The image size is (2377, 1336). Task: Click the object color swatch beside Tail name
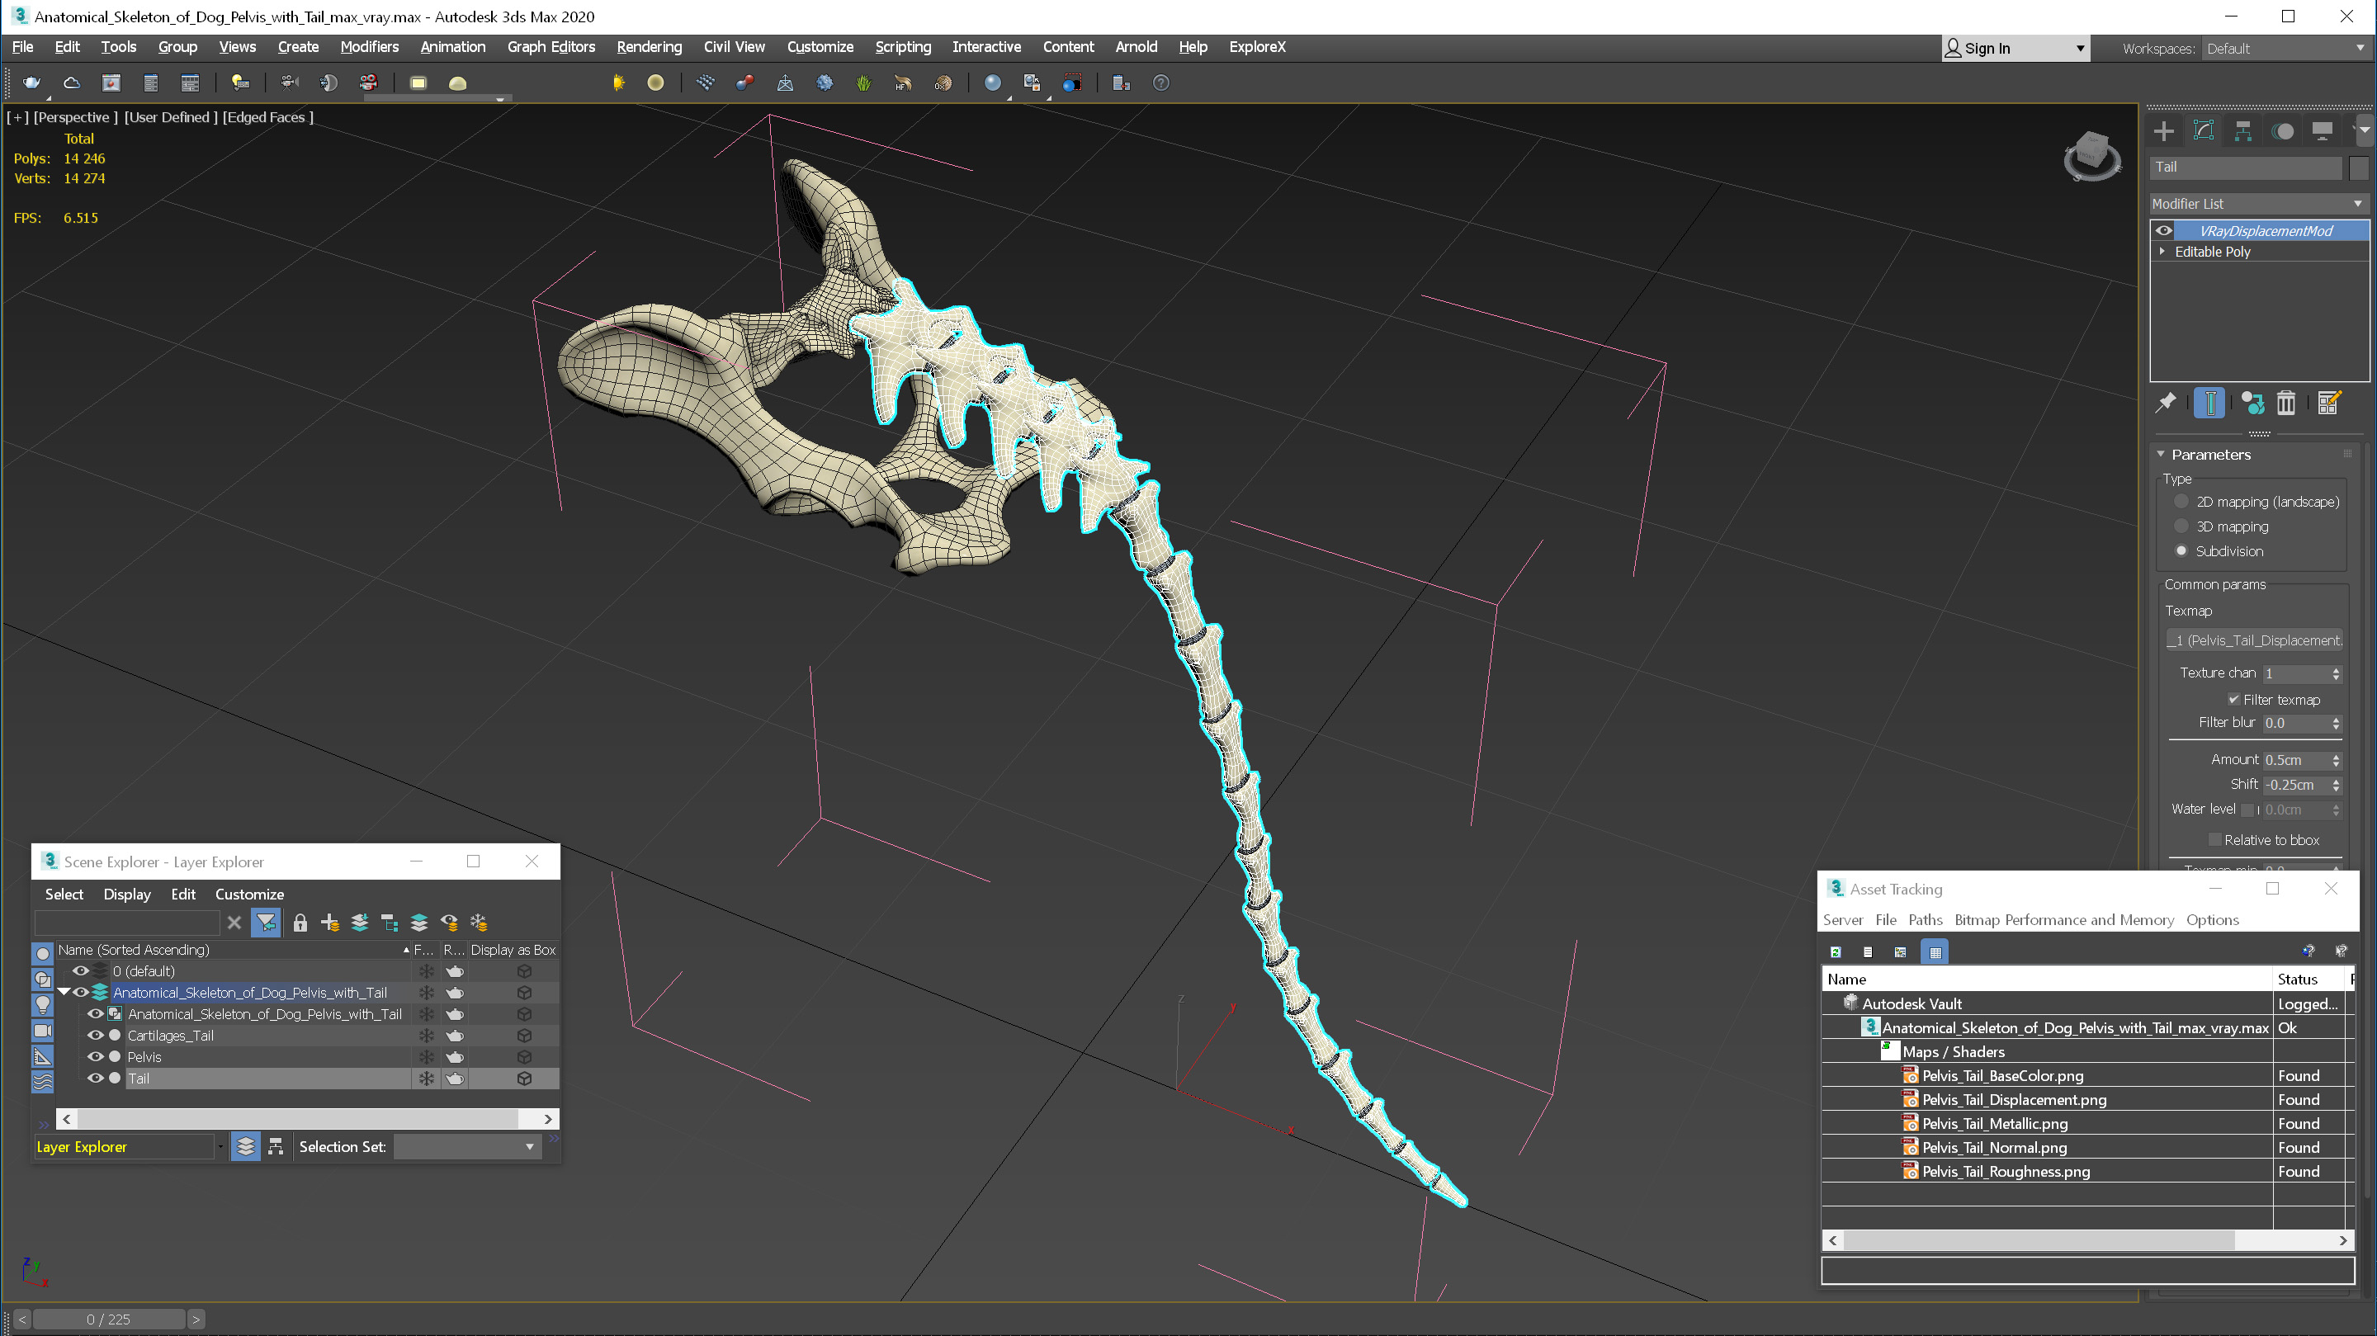point(2359,168)
